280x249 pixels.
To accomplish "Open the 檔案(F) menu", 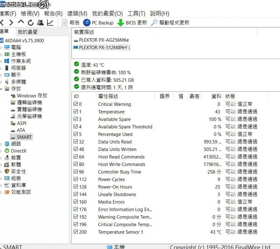I will [8, 13].
